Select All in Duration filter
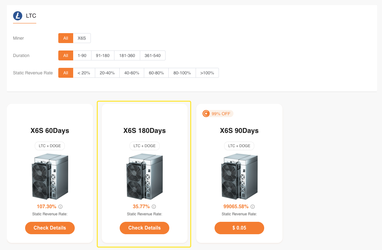The image size is (382, 250). 66,55
